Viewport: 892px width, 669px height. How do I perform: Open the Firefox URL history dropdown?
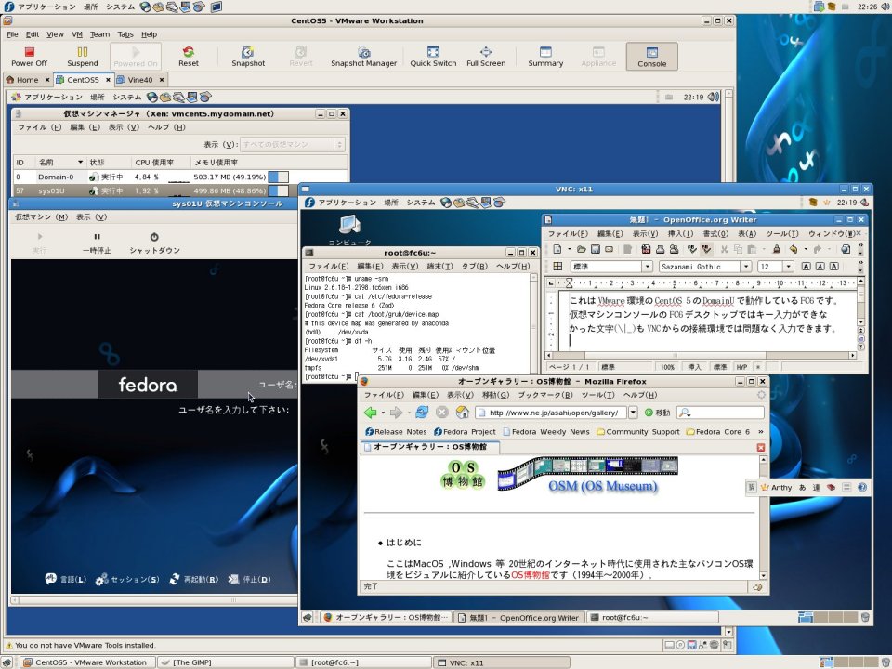pos(633,413)
